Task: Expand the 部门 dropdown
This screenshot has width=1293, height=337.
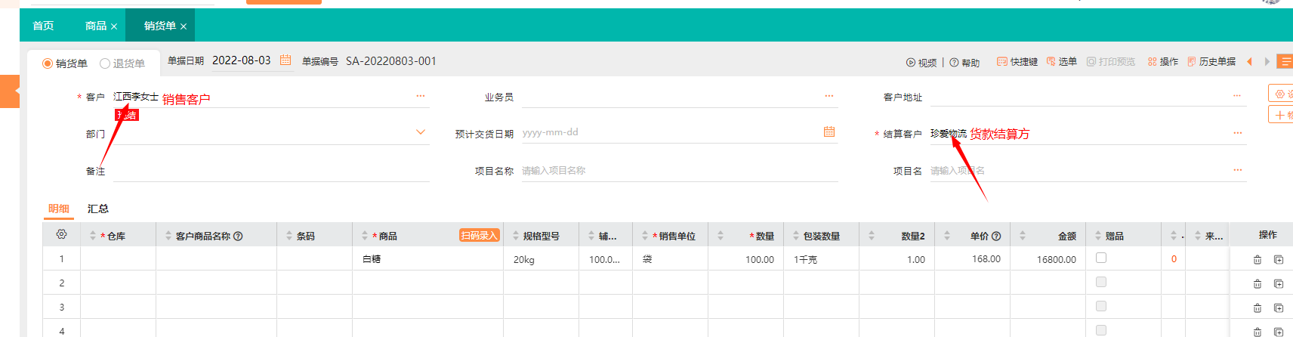Action: [421, 132]
